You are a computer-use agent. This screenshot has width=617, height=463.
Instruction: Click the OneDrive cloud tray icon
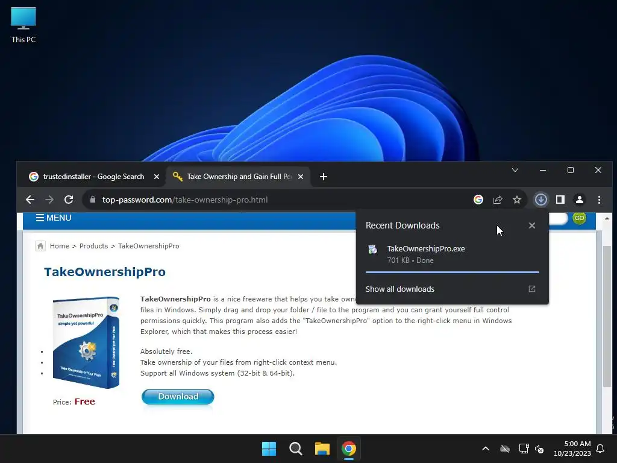(x=505, y=449)
